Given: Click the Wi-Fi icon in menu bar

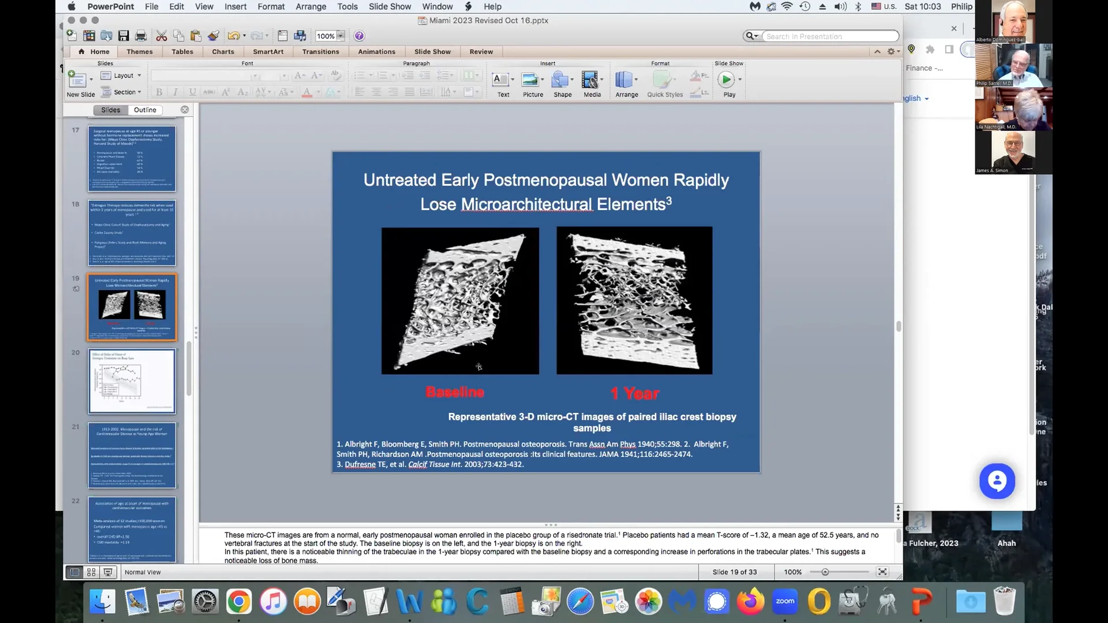Looking at the screenshot, I should [787, 6].
